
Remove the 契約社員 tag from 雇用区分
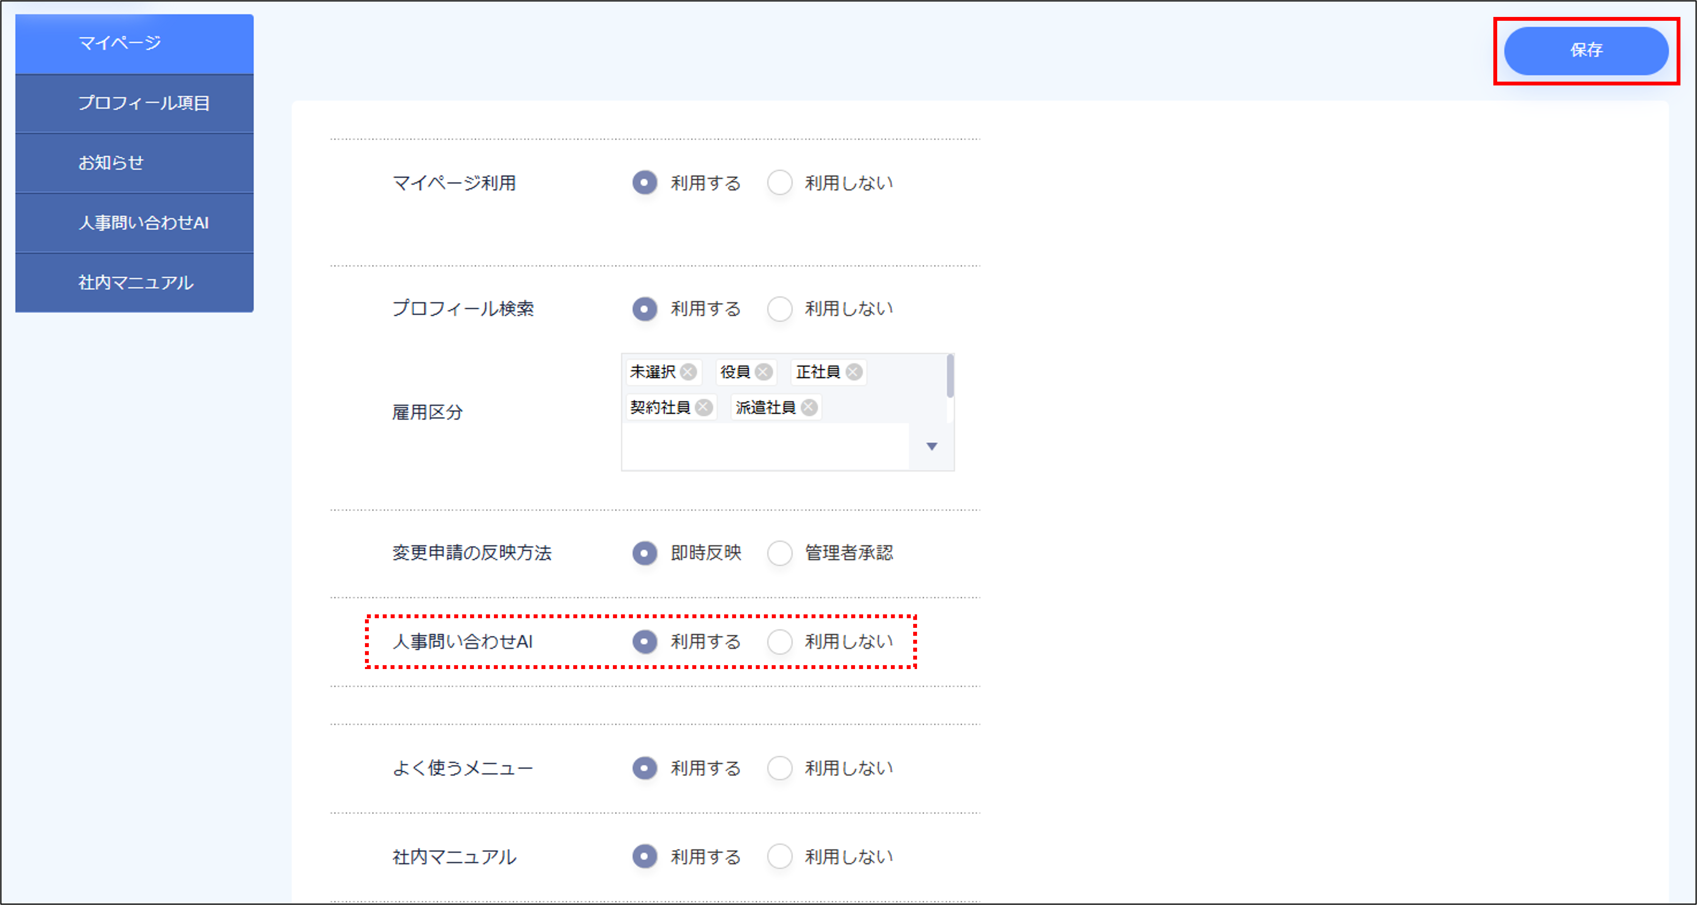pyautogui.click(x=704, y=408)
